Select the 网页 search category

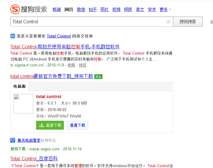69,9
